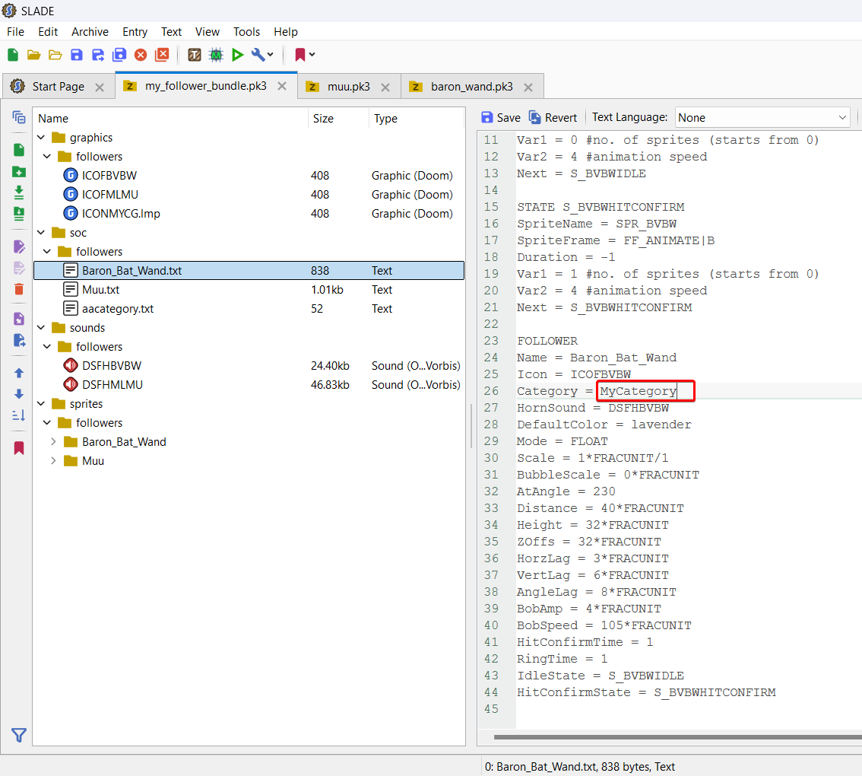Switch to the baron_wand.pk3 tab
The height and width of the screenshot is (776, 862).
pyautogui.click(x=472, y=87)
